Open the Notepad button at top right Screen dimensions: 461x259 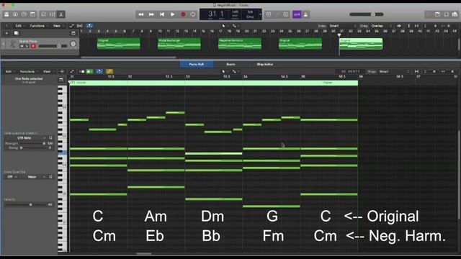coord(437,14)
